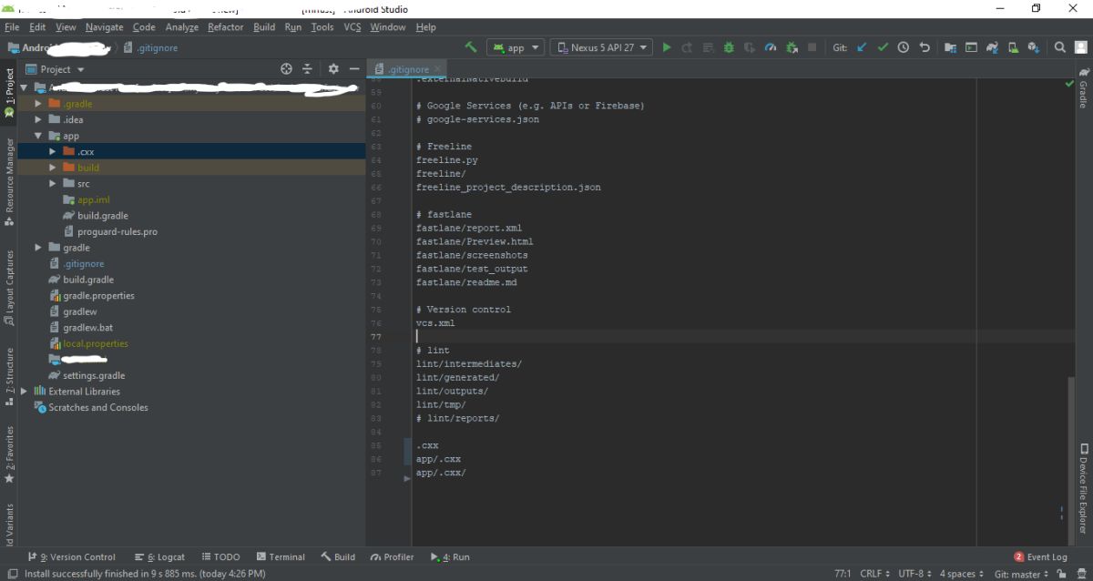This screenshot has height=581, width=1093.
Task: Open the TODO tool window
Action: (220, 556)
